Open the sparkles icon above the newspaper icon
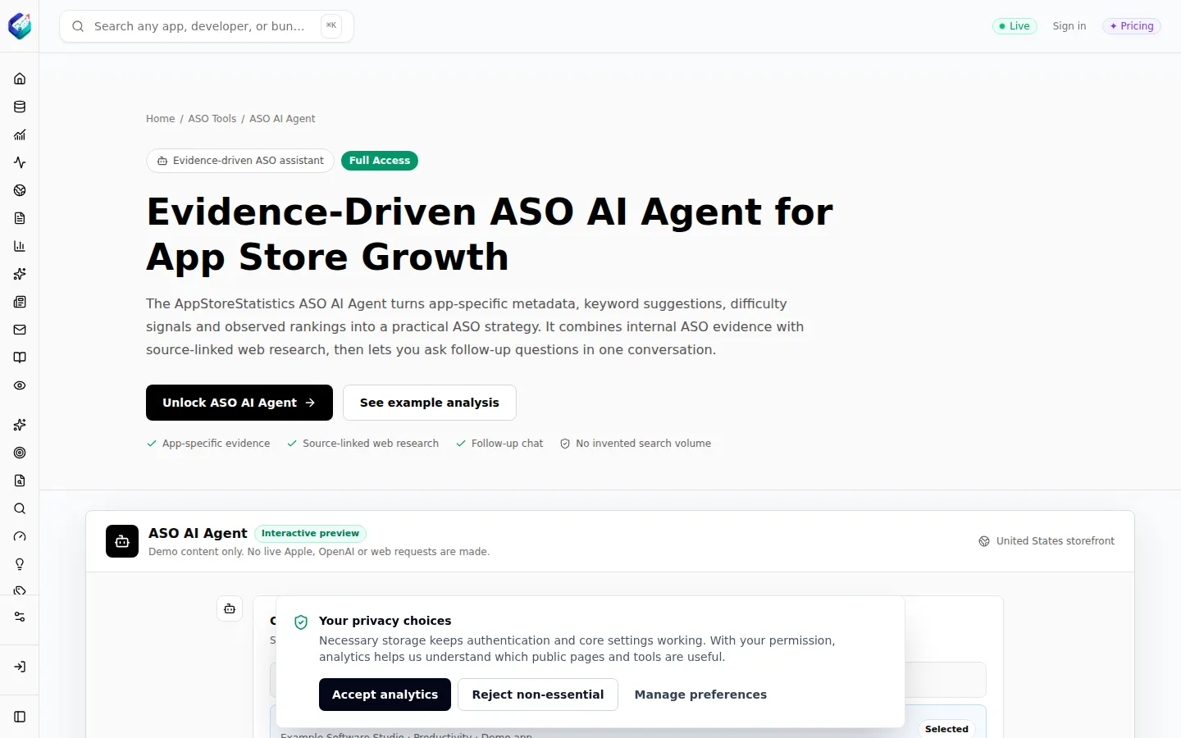Viewport: 1181px width, 738px height. (20, 274)
